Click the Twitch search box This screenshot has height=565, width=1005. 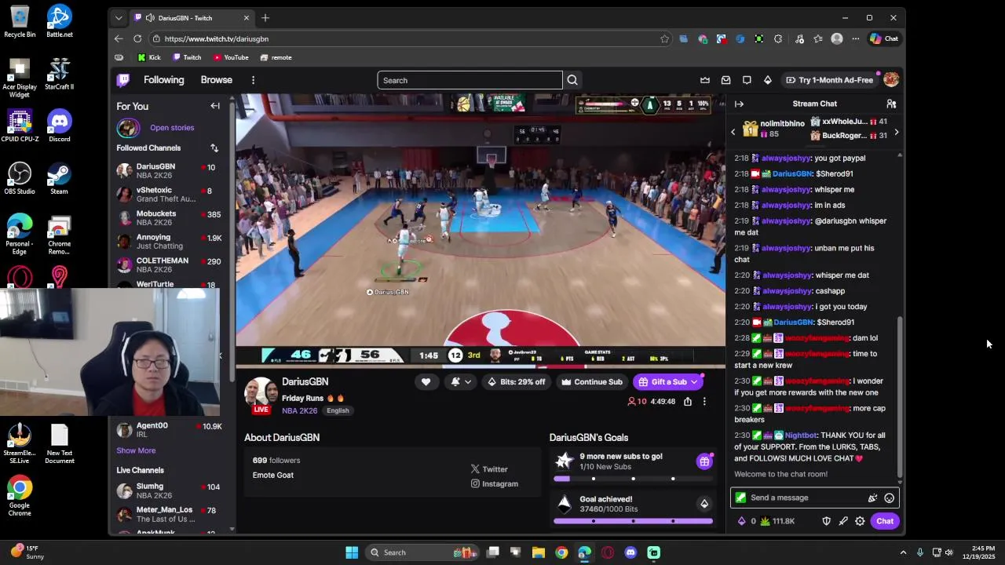[470, 80]
